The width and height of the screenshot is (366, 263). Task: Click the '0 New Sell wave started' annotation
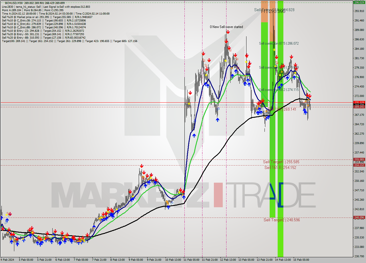pyautogui.click(x=226, y=27)
